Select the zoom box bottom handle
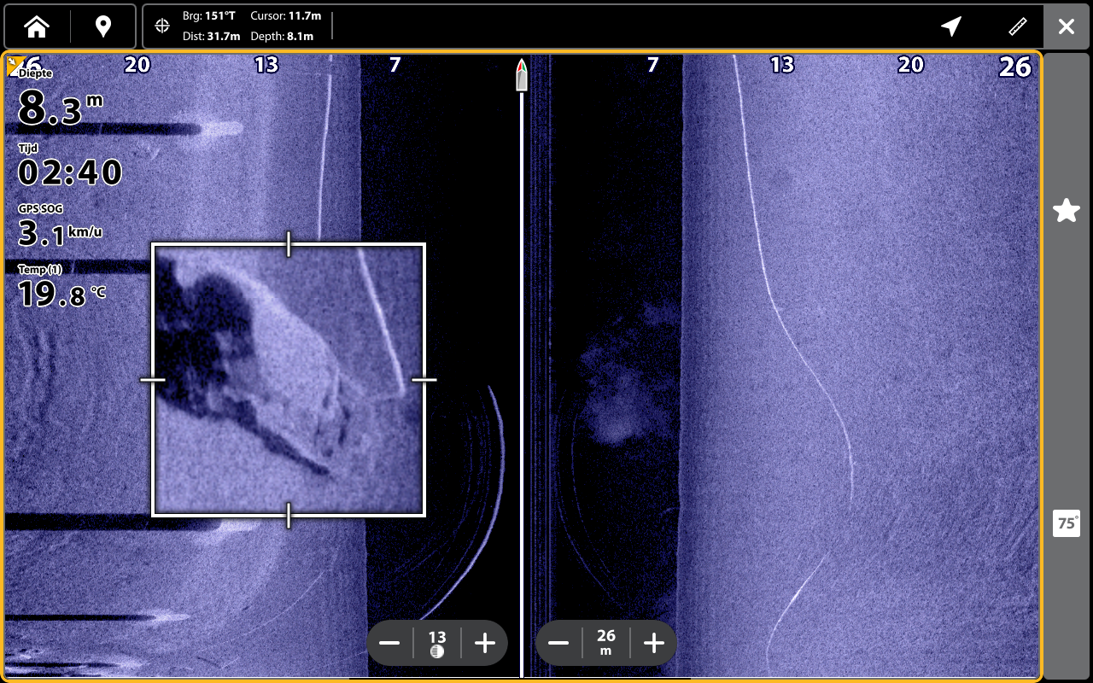 click(289, 516)
